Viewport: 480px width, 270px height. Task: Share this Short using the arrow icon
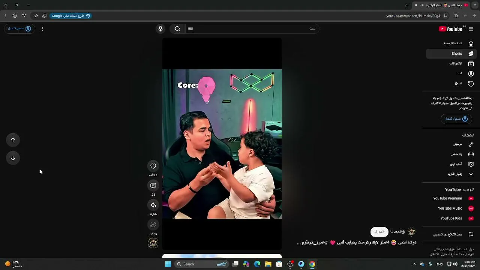[153, 205]
